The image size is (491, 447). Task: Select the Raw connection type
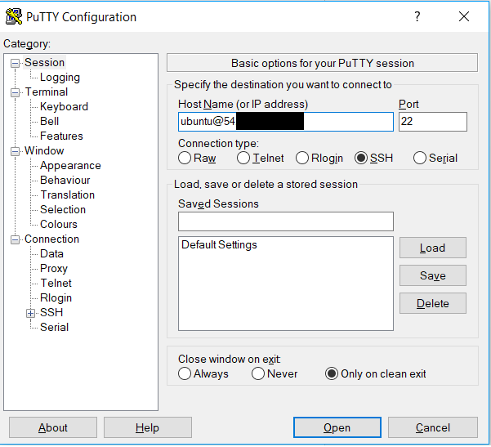(x=185, y=158)
